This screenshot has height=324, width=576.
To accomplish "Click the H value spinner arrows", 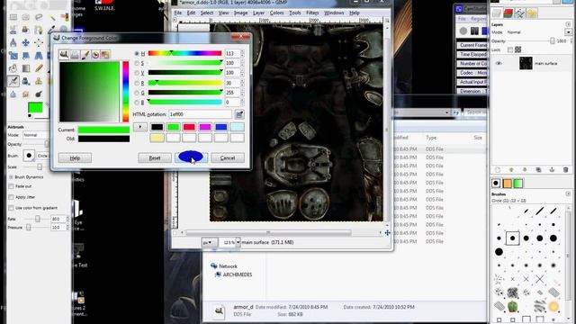I will click(242, 54).
